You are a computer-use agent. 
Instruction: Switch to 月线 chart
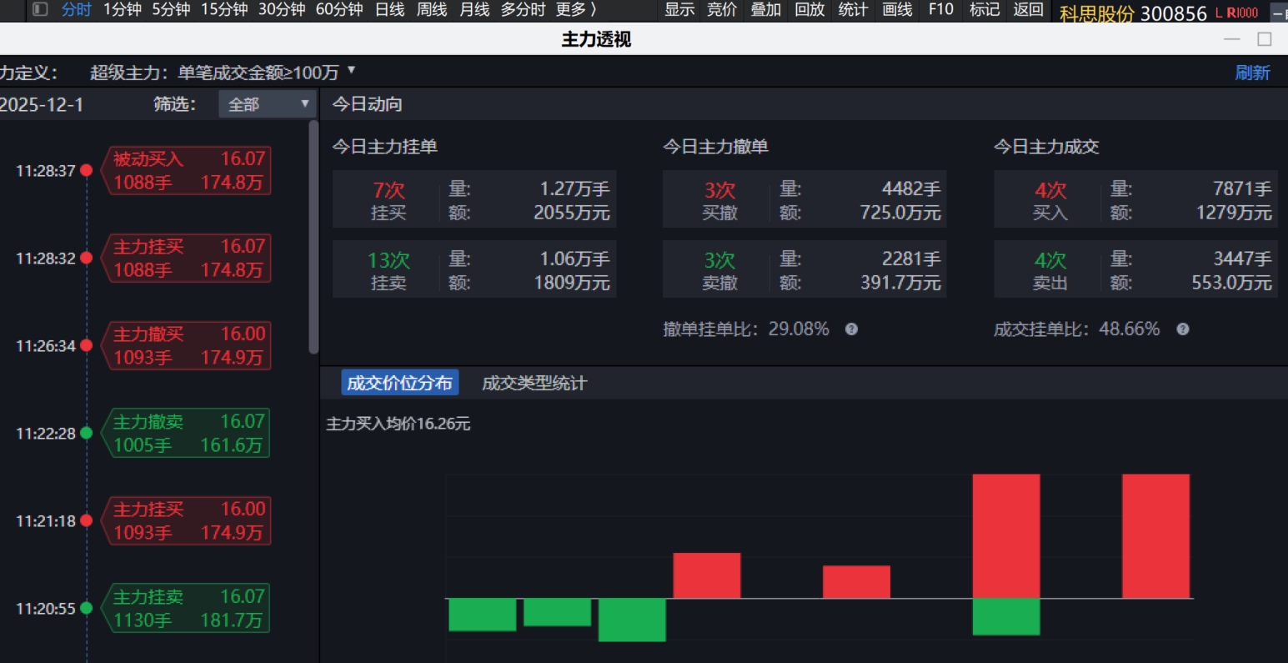474,10
